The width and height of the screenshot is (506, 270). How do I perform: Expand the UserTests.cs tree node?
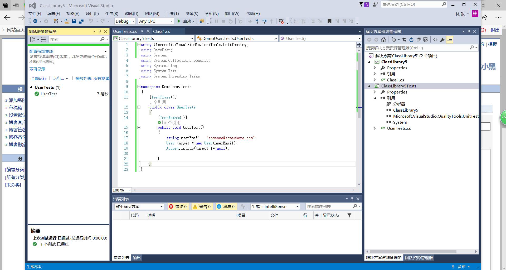(375, 128)
